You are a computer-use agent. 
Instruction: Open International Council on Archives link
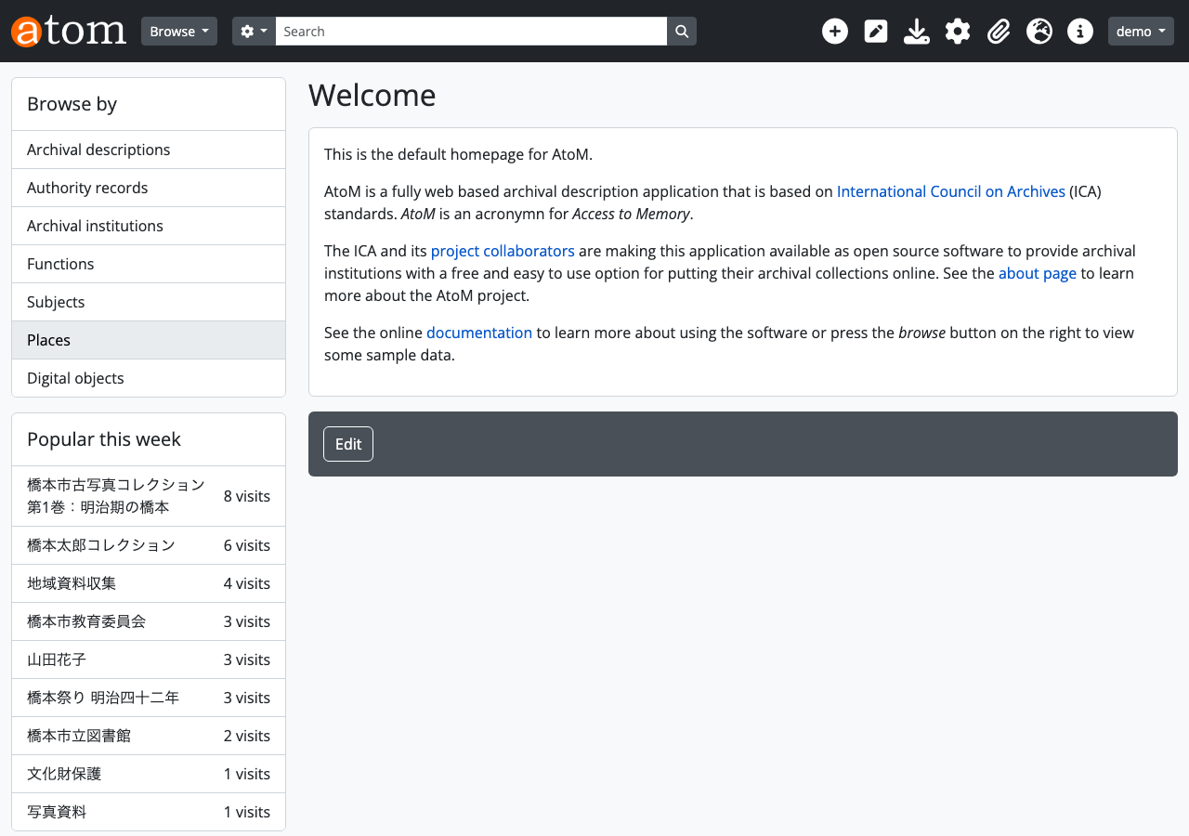tap(951, 191)
